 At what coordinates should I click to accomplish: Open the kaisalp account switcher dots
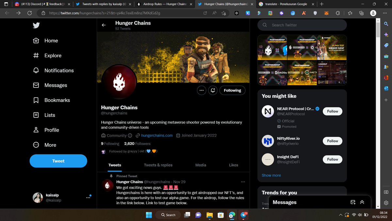tap(88, 197)
